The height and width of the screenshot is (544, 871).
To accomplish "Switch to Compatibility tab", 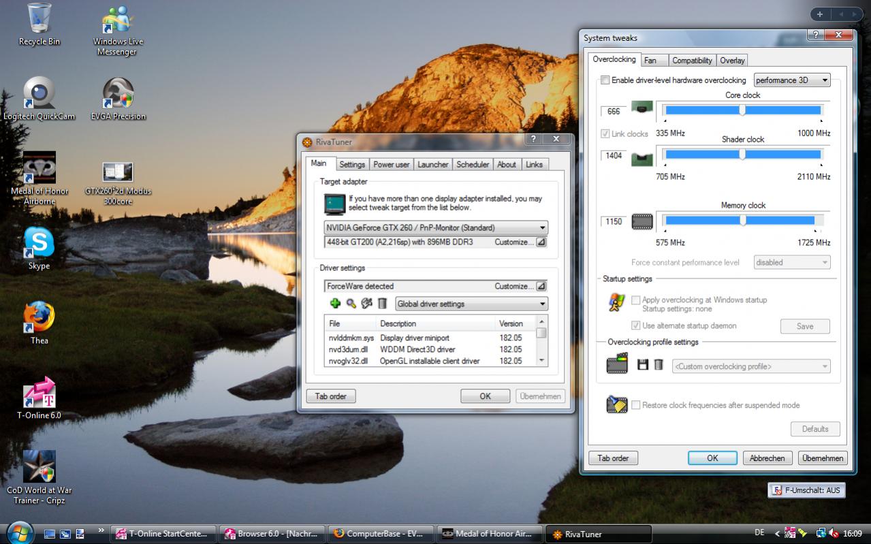I will (692, 60).
